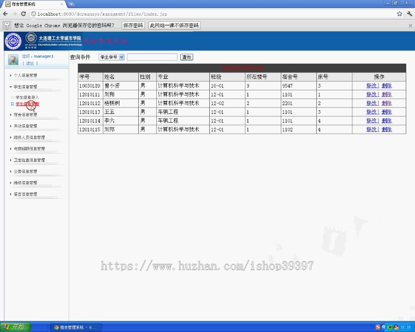Dismiss the save password bar
The image size is (415, 332).
[x=410, y=25]
